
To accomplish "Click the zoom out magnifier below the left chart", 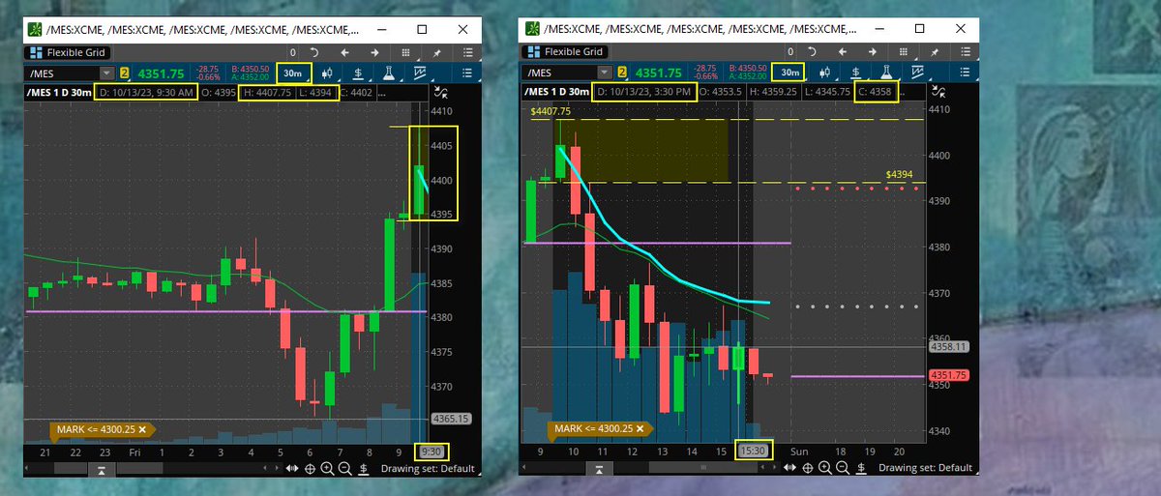I will click(x=344, y=468).
